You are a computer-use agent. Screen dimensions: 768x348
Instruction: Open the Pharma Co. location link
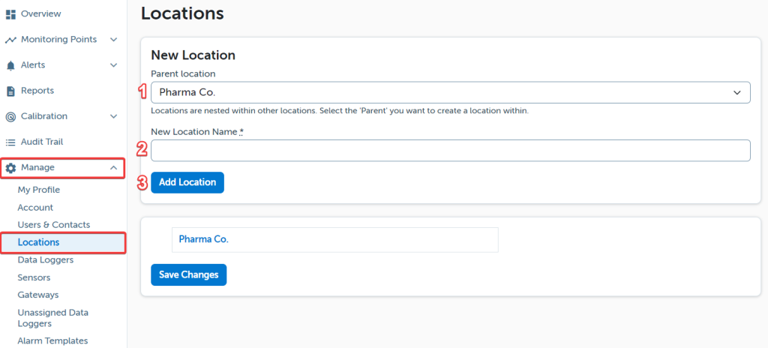pos(203,239)
